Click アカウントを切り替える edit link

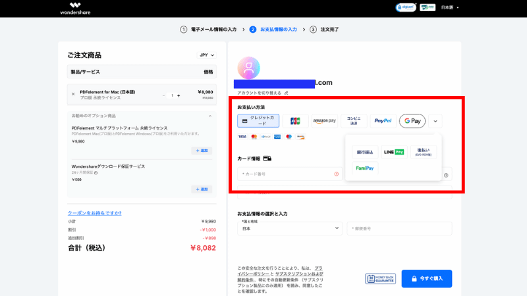pos(262,93)
